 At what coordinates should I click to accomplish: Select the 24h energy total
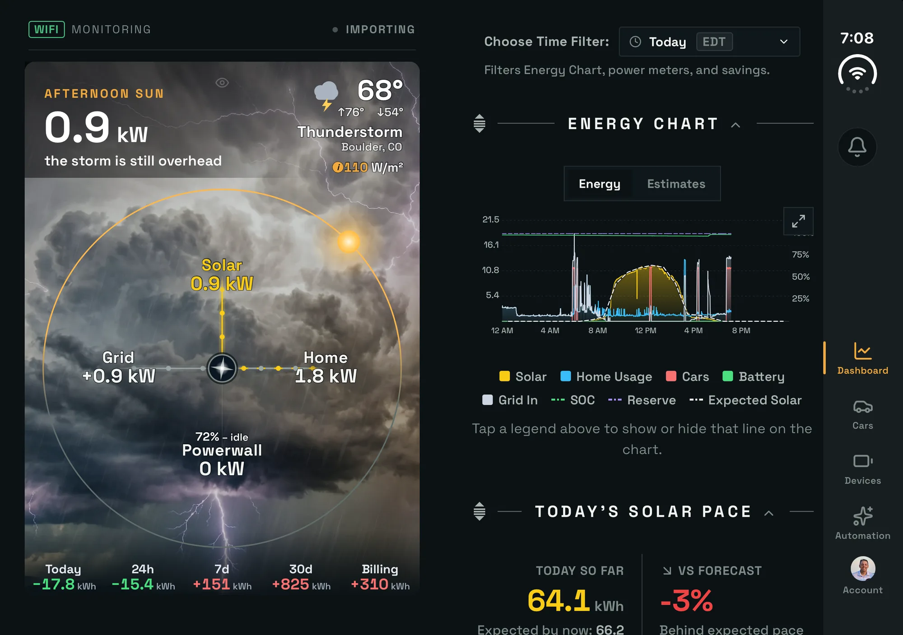(x=143, y=577)
